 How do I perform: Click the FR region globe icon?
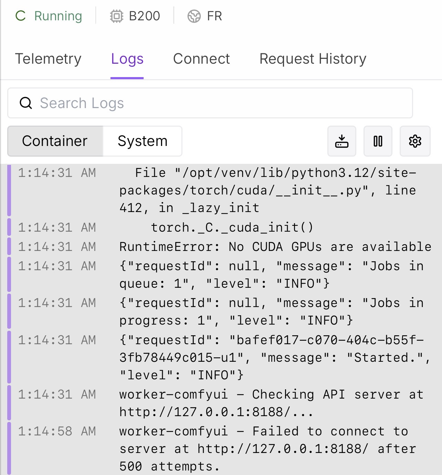click(194, 16)
